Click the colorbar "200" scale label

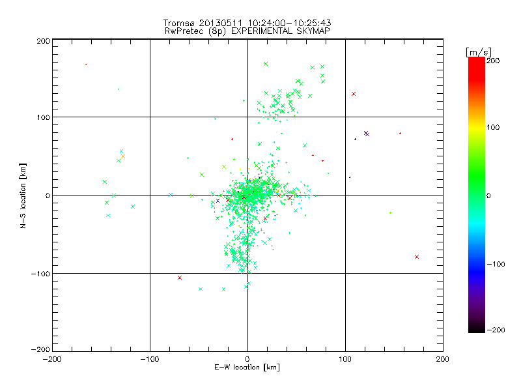tap(493, 61)
